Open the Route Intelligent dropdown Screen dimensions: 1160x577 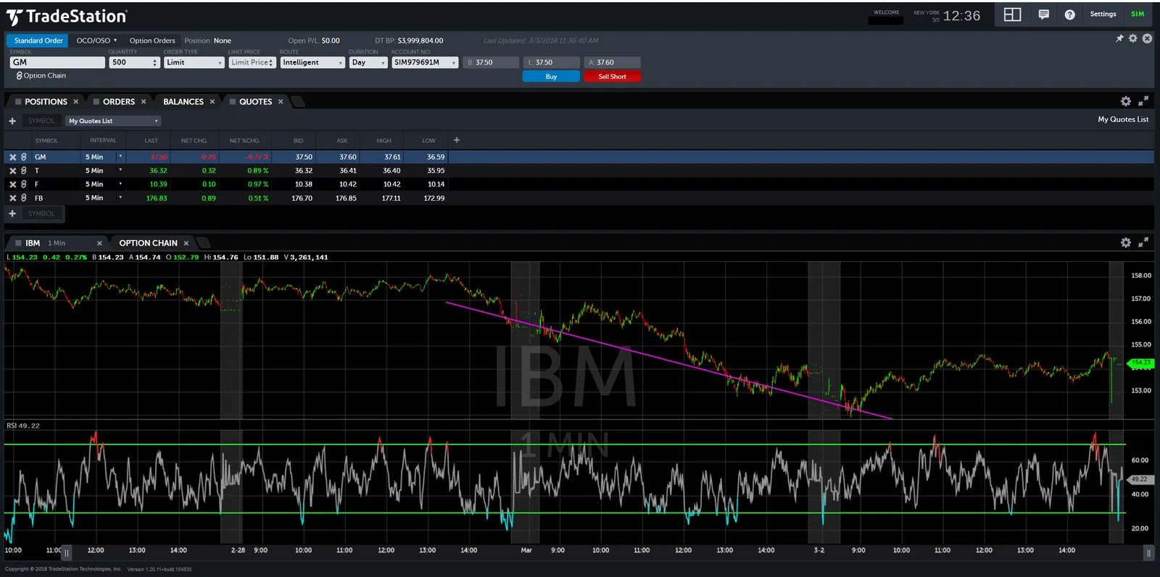pos(312,62)
